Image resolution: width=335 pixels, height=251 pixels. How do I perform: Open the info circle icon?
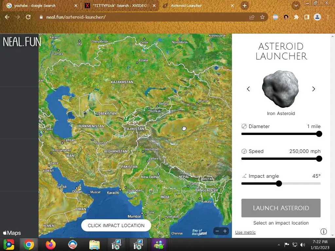pyautogui.click(x=324, y=231)
